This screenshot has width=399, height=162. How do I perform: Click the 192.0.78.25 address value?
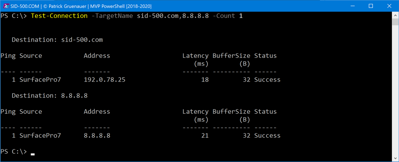click(105, 80)
